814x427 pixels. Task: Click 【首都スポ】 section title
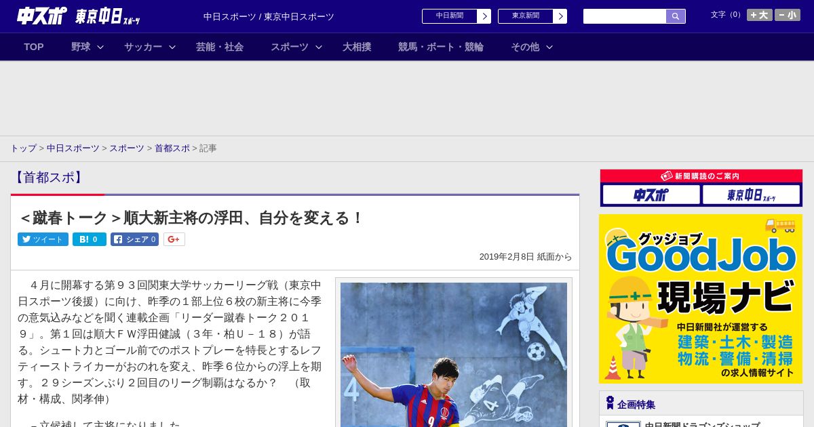click(x=47, y=178)
